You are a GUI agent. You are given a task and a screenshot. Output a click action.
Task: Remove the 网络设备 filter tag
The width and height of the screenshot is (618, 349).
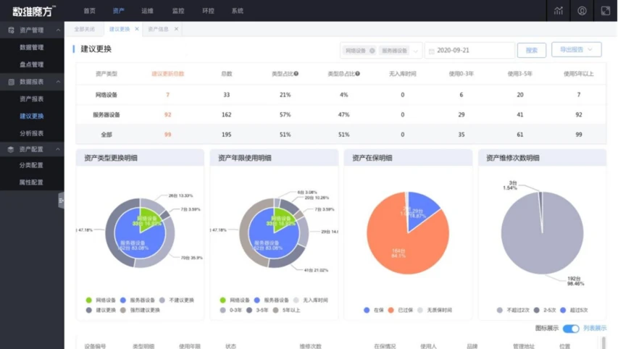tap(372, 51)
